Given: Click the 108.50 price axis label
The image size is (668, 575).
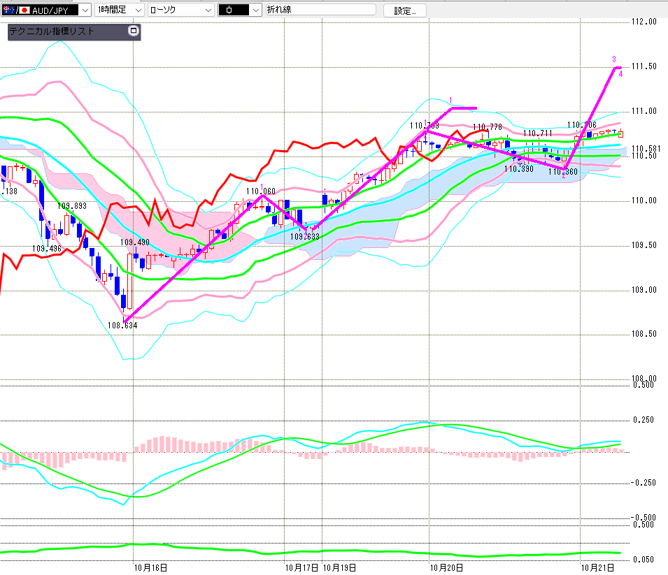Looking at the screenshot, I should [644, 334].
